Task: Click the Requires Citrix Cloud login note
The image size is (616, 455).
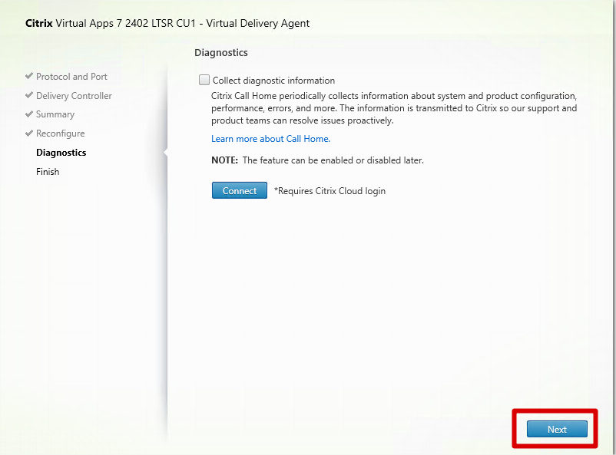Action: 330,191
